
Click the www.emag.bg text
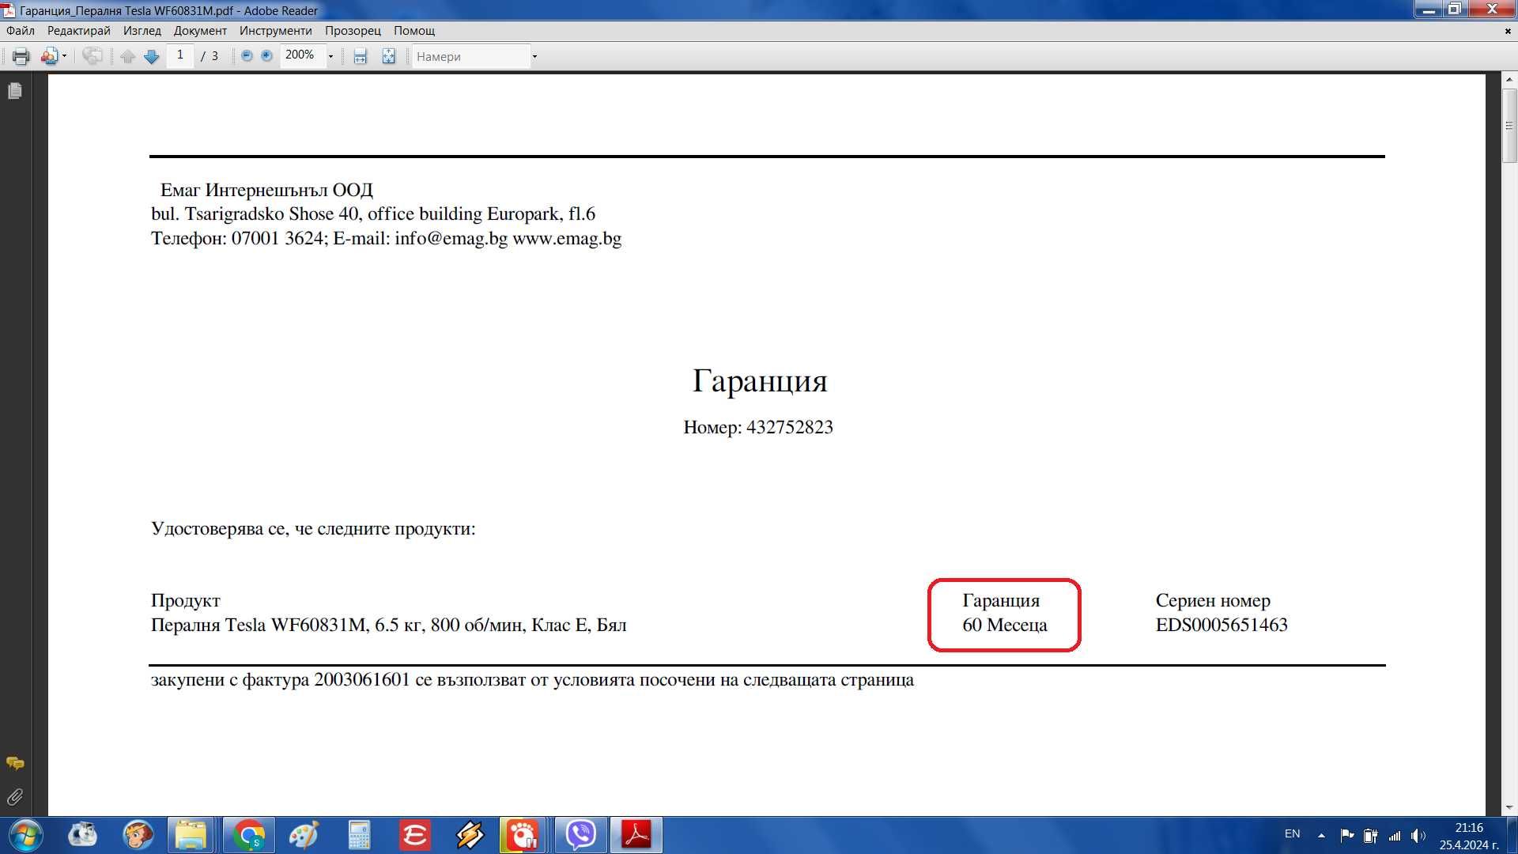point(567,239)
